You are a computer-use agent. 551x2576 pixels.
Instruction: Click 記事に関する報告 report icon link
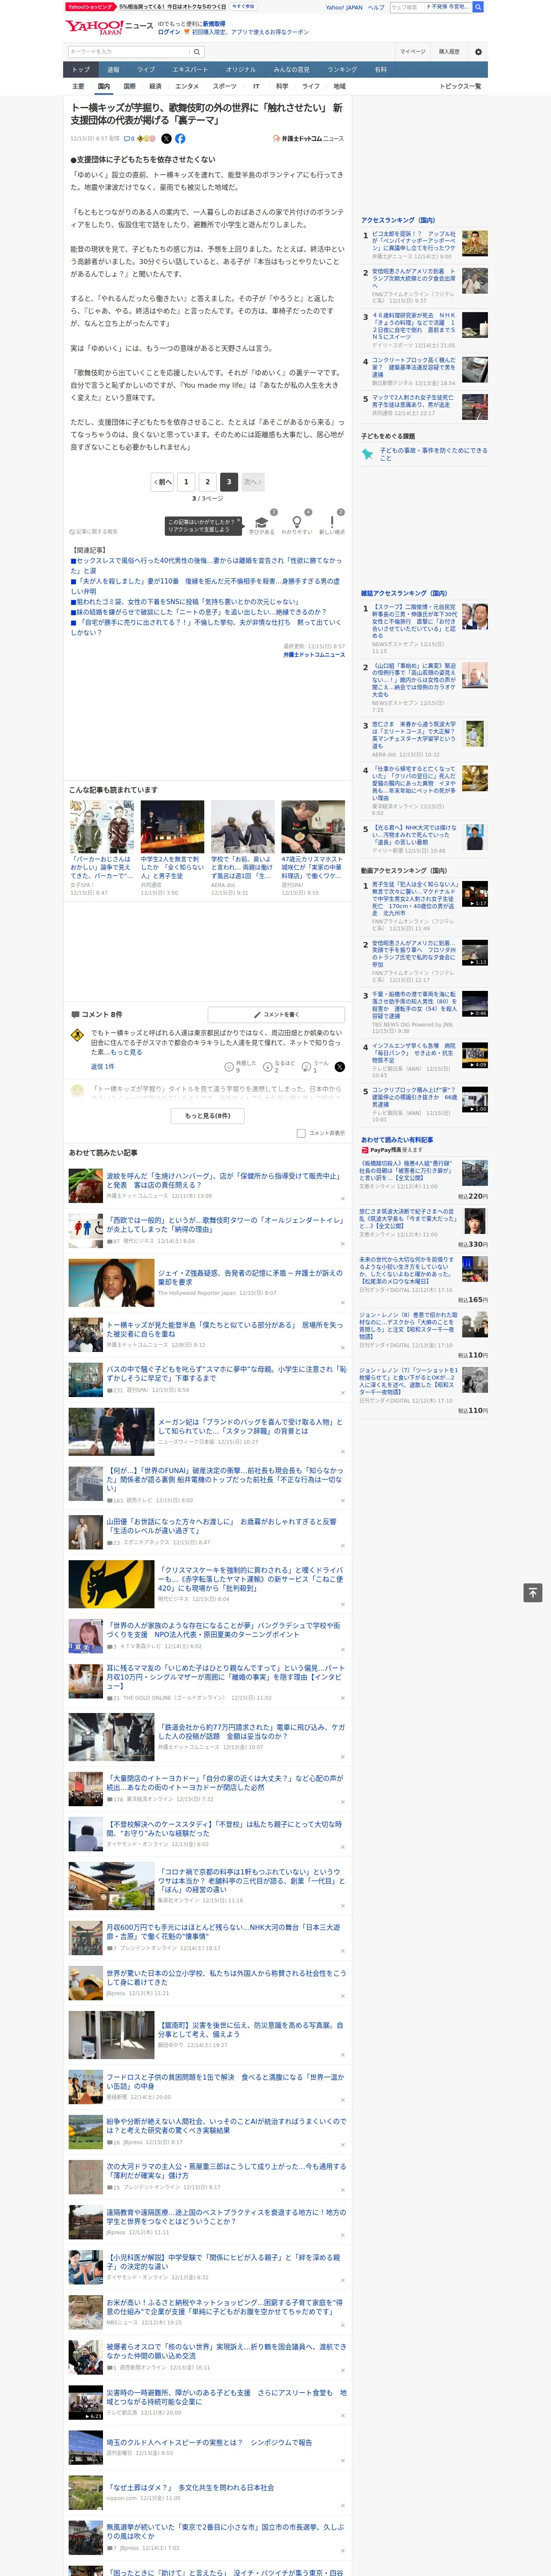coord(93,532)
